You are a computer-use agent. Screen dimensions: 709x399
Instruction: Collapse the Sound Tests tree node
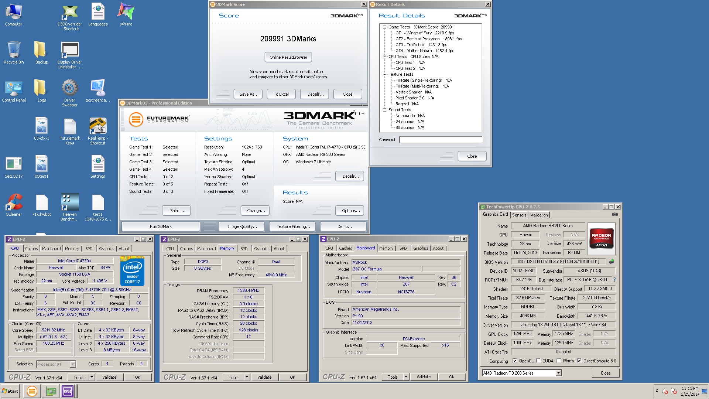click(384, 110)
